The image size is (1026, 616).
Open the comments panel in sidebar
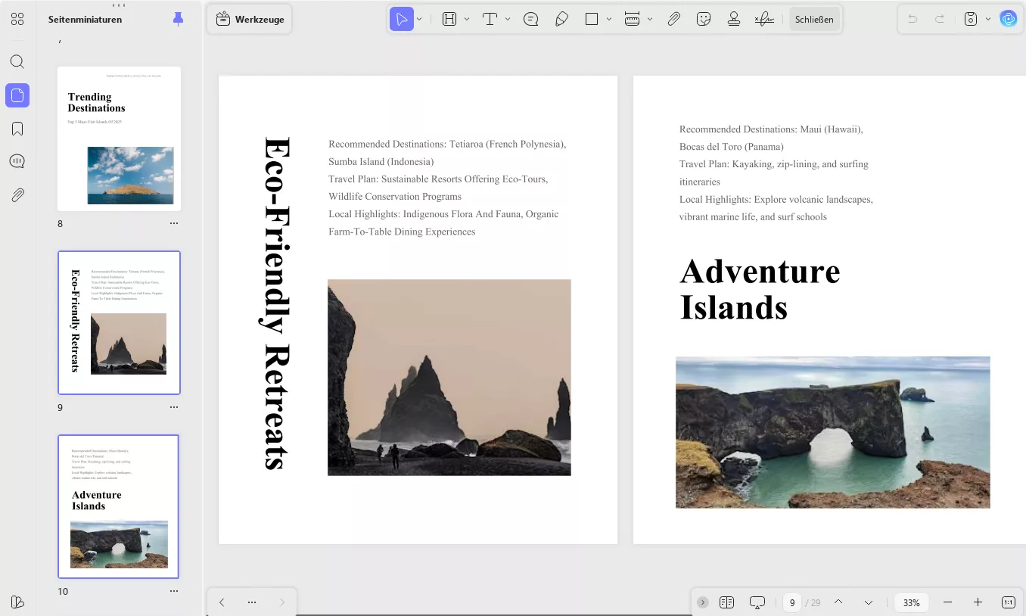[17, 162]
